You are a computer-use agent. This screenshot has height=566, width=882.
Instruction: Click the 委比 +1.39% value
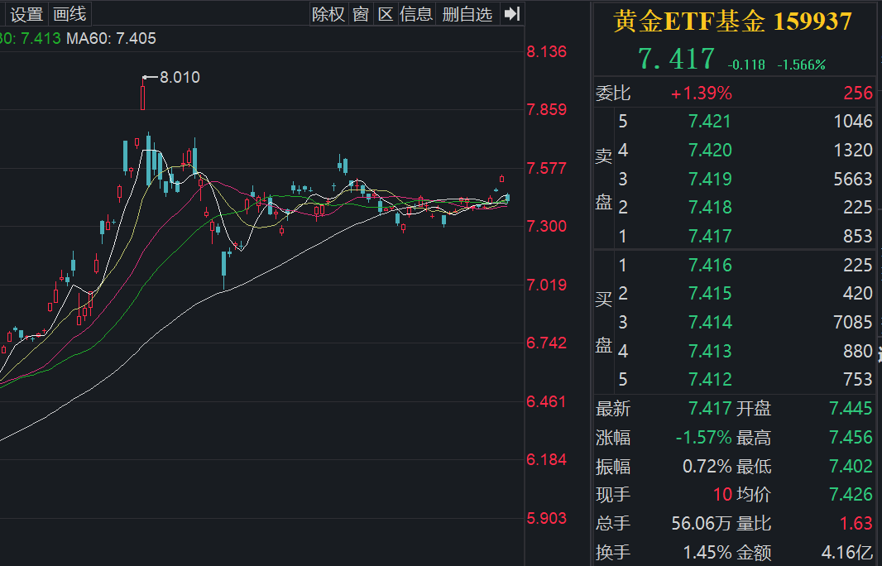point(702,93)
